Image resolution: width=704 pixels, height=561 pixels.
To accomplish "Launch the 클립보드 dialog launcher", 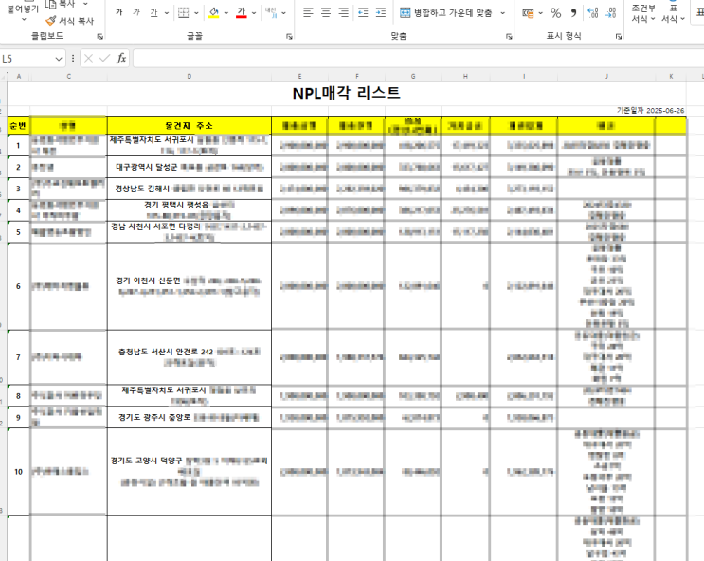I will click(x=100, y=36).
